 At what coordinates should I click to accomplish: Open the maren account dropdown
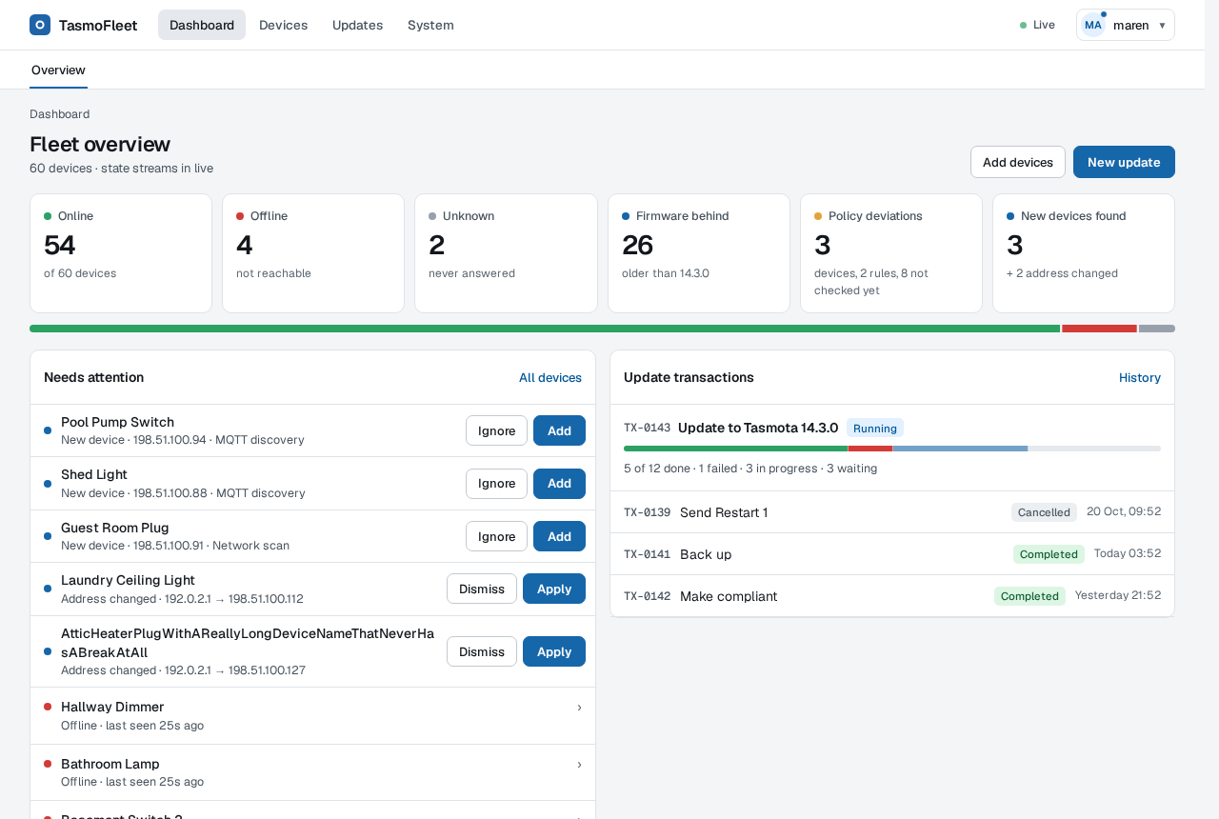(x=1126, y=25)
